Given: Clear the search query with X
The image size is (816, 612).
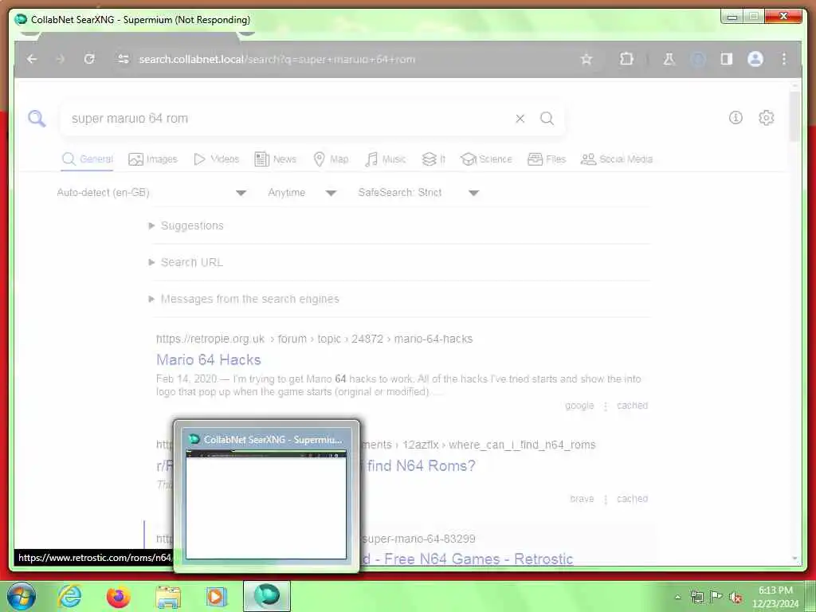Looking at the screenshot, I should coord(520,119).
